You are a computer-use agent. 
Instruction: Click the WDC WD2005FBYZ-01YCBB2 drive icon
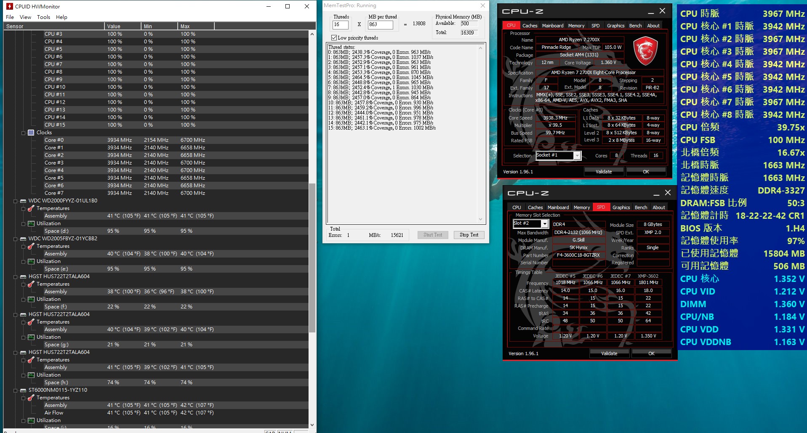[x=23, y=239]
